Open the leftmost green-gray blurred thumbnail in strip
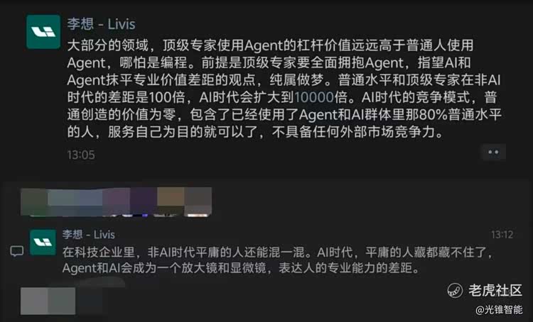This screenshot has height=322, width=533. (x=34, y=202)
